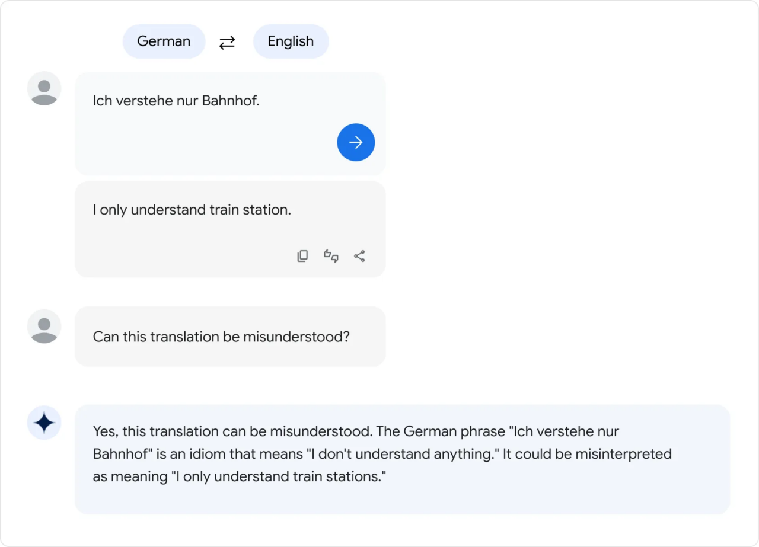Viewport: 759px width, 547px height.
Task: Open the English target language selector
Action: (291, 41)
